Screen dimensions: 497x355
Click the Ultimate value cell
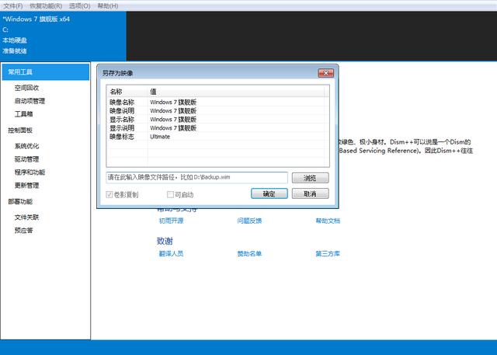[160, 137]
